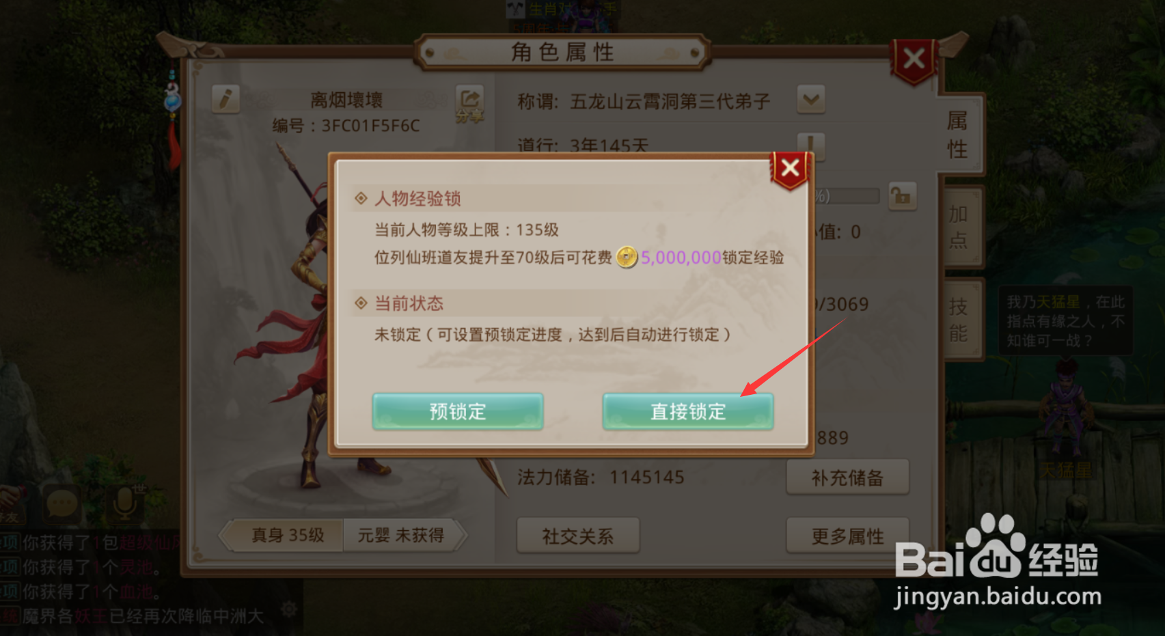Open the 技能 side tab
The width and height of the screenshot is (1165, 636).
click(959, 319)
